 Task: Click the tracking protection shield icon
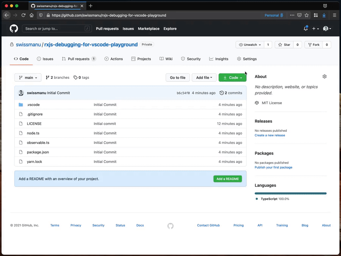41,15
